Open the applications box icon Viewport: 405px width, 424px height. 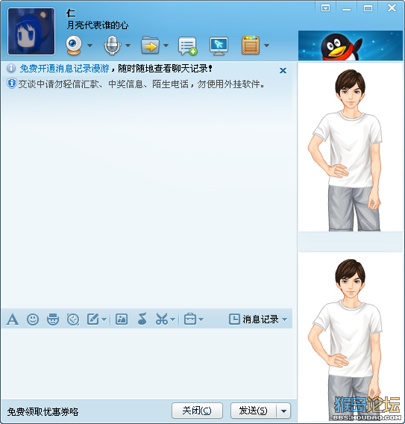click(x=251, y=45)
